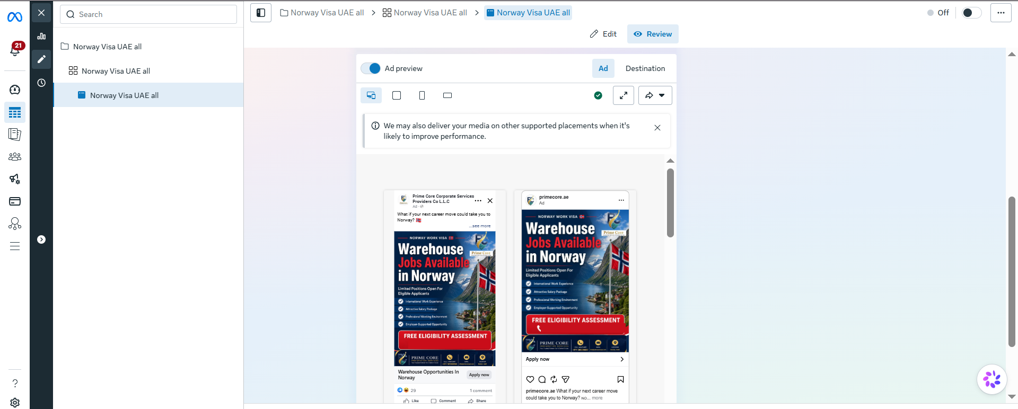
Task: Open Events Manager nodes icon
Action: coord(15,224)
